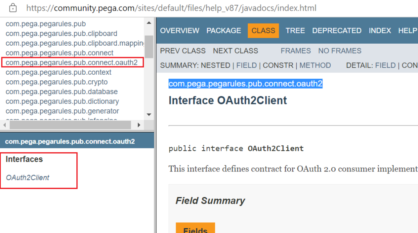Screen dimensions: 418x233
Task: Click the Interface OAuth2Client heading
Action: [228, 100]
